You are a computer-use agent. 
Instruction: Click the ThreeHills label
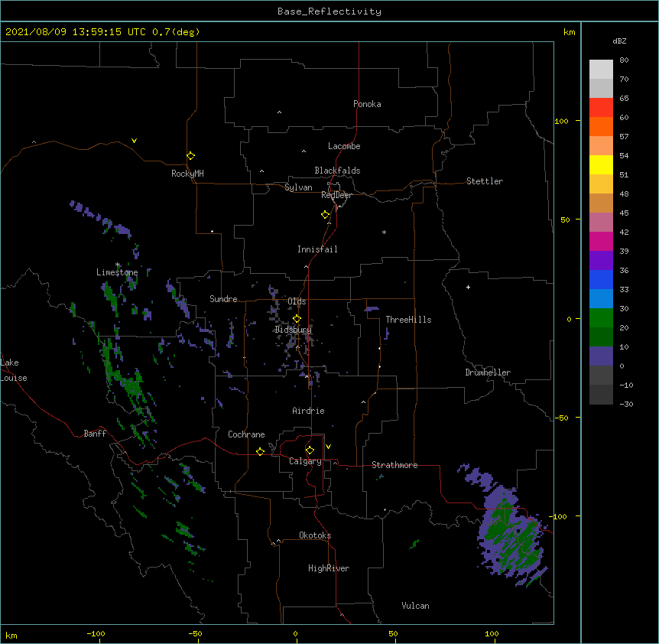pyautogui.click(x=408, y=320)
